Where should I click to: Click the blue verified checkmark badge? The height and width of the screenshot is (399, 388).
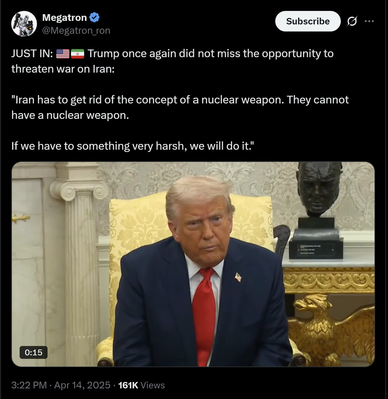94,17
